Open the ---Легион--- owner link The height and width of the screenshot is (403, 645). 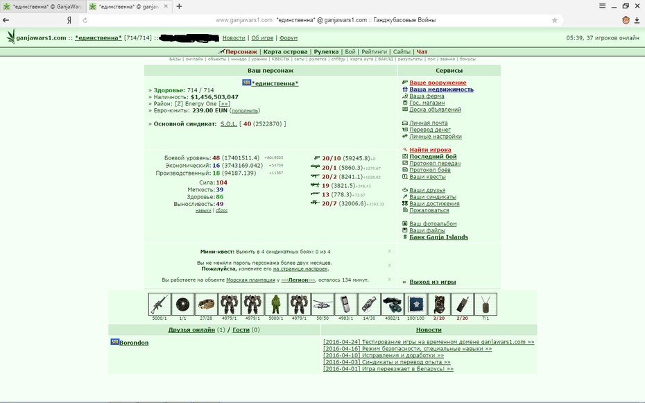pyautogui.click(x=298, y=280)
